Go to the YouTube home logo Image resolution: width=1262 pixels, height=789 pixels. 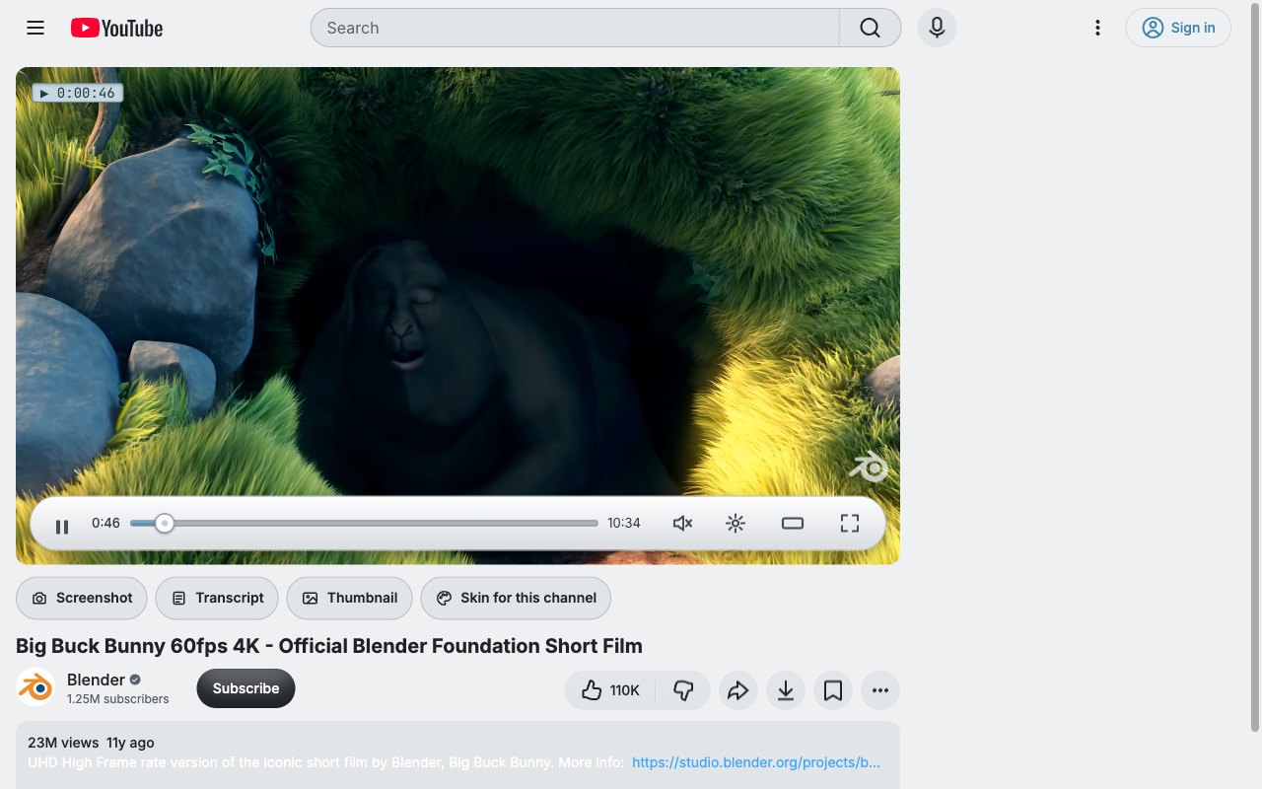(116, 29)
